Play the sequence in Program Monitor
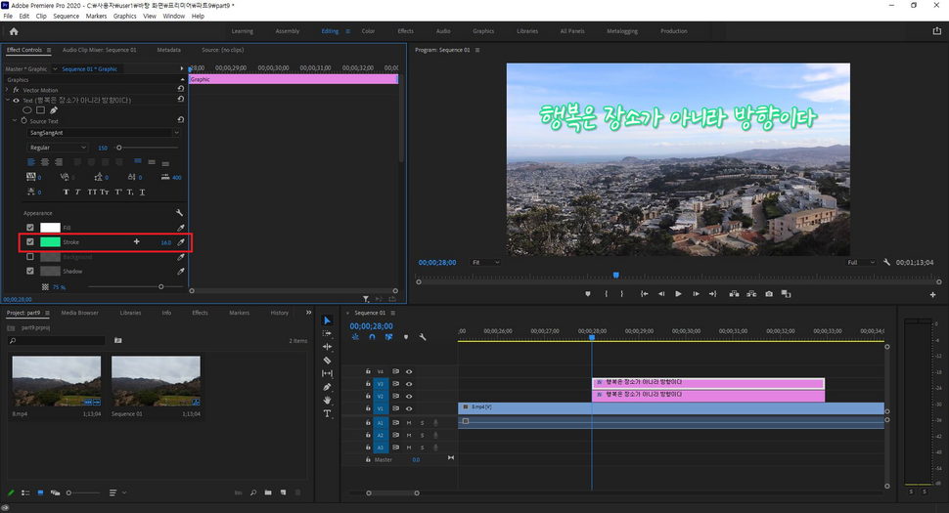Image resolution: width=949 pixels, height=513 pixels. tap(678, 294)
